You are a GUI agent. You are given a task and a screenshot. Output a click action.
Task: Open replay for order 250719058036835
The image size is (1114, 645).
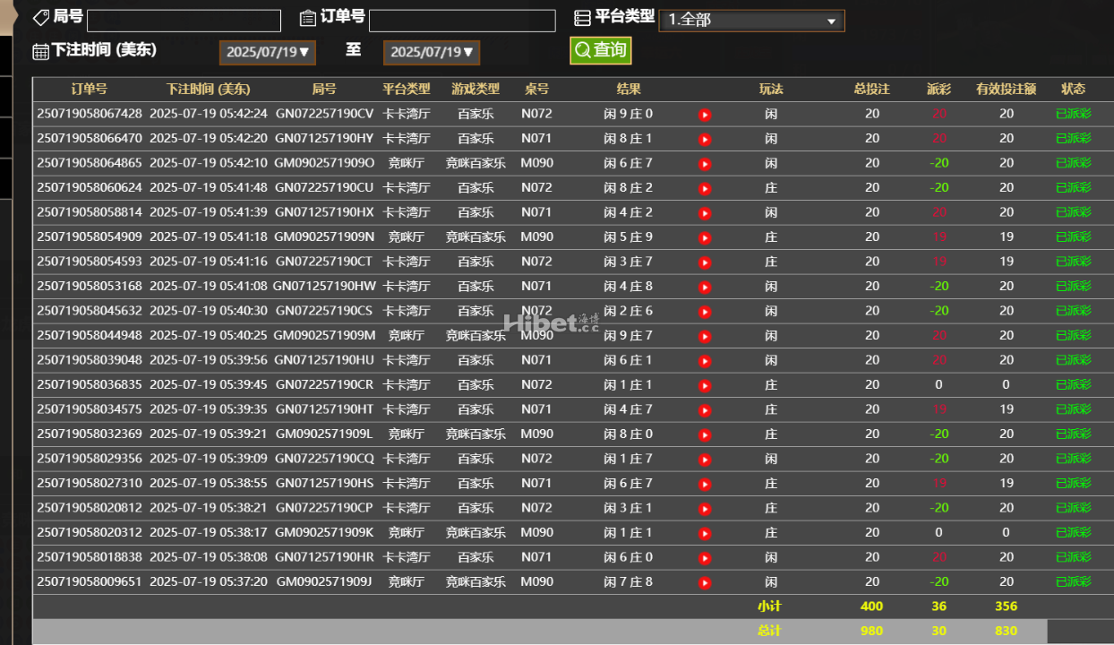pos(705,386)
